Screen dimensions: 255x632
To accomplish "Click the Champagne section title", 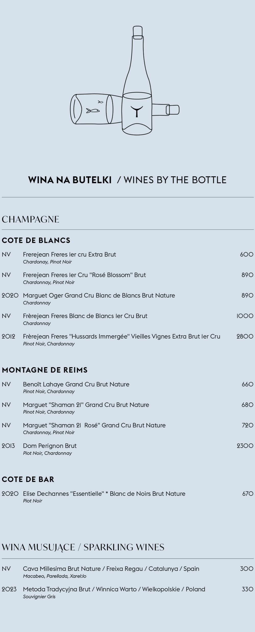I will coord(31,219).
